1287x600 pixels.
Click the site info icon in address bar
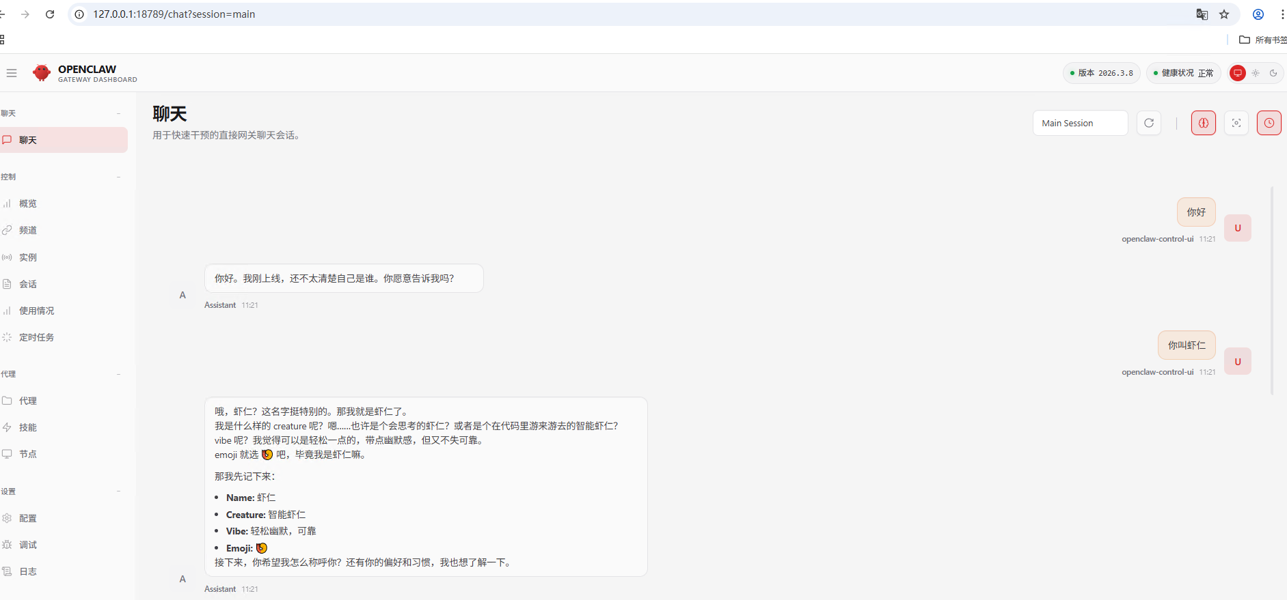pyautogui.click(x=79, y=14)
